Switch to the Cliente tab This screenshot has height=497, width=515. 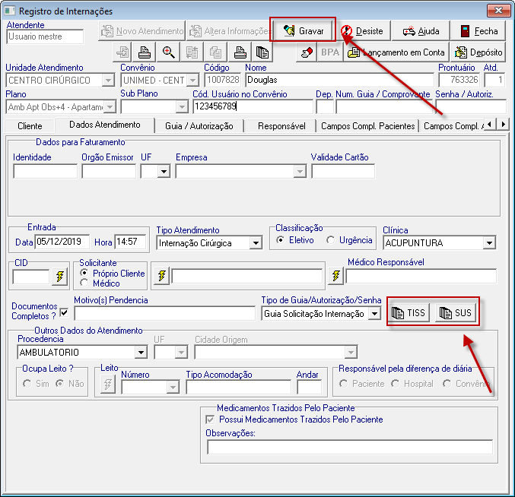coord(30,126)
